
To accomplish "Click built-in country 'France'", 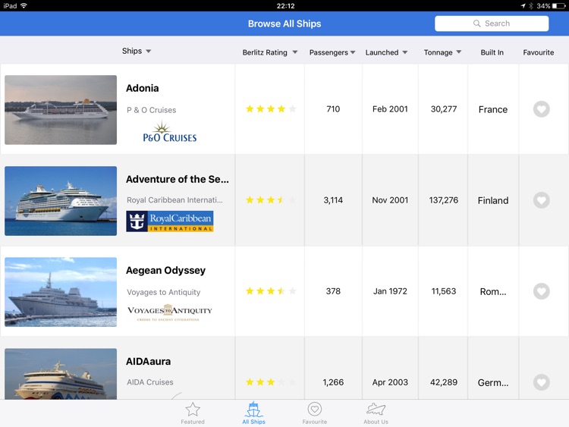I will click(x=493, y=109).
